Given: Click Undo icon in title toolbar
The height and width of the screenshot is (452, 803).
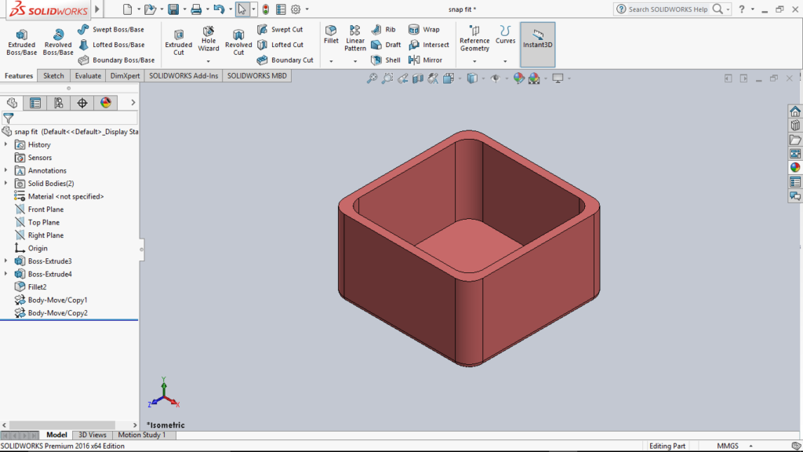Looking at the screenshot, I should pos(220,9).
